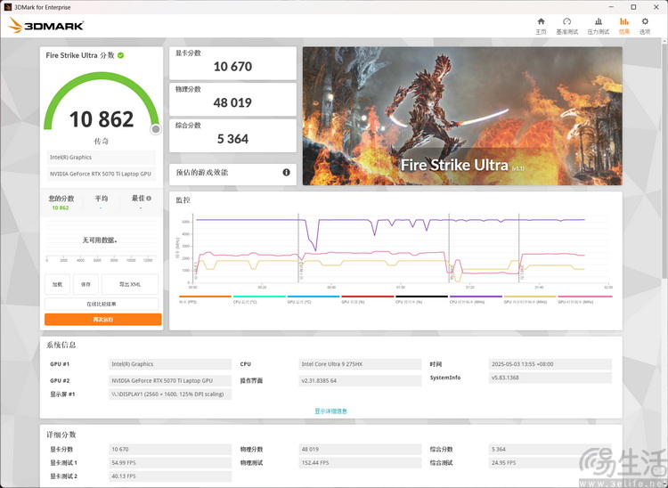
Task: Click the 详细分数 section heading
Action: pyautogui.click(x=61, y=435)
